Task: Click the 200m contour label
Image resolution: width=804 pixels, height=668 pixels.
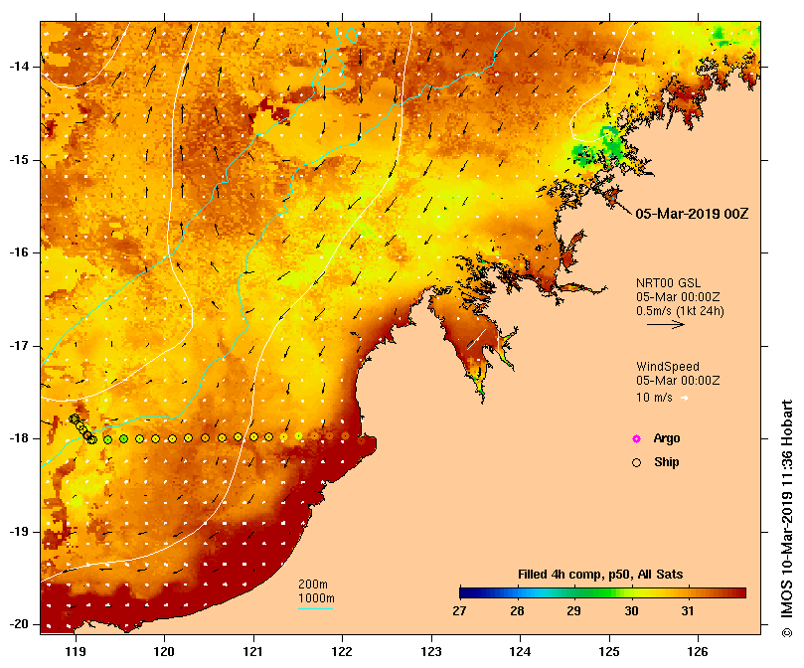Action: 313,584
